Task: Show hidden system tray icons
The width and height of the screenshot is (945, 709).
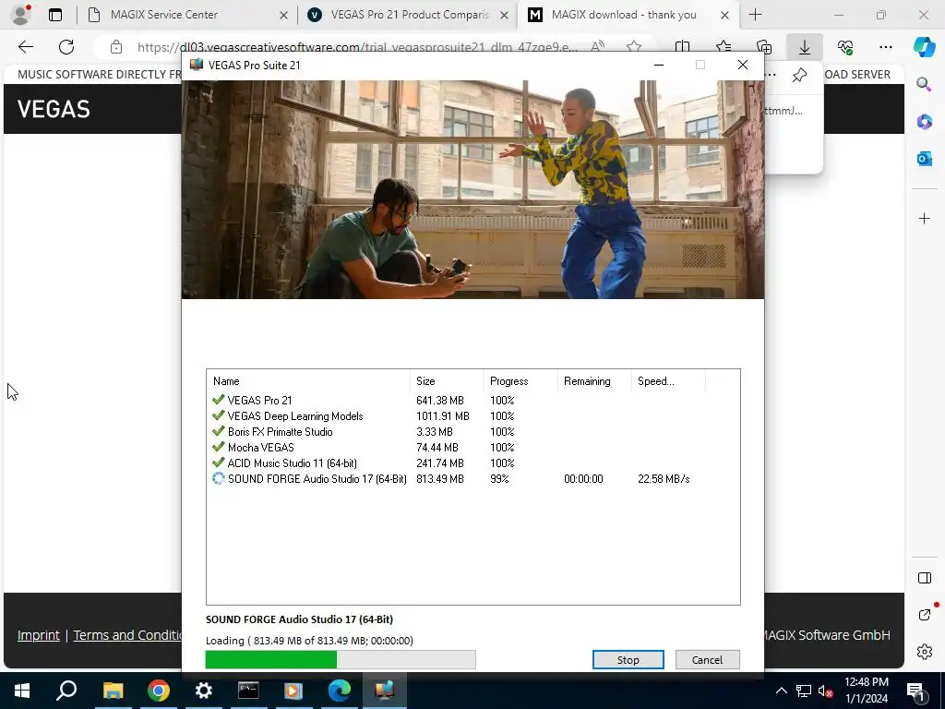Action: pos(781,691)
